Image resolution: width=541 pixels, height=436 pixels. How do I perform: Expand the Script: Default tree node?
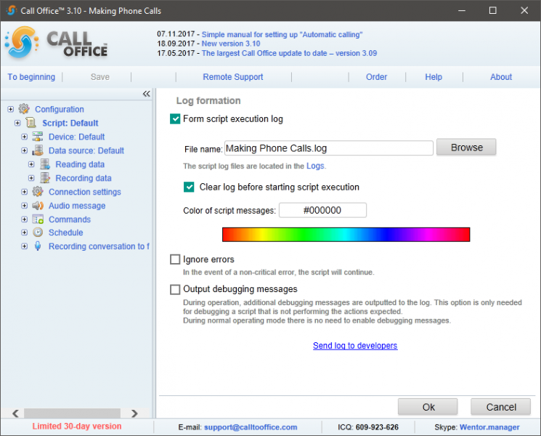click(17, 123)
